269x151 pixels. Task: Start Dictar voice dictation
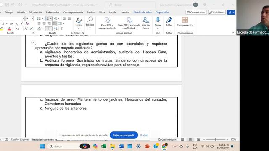(158, 23)
